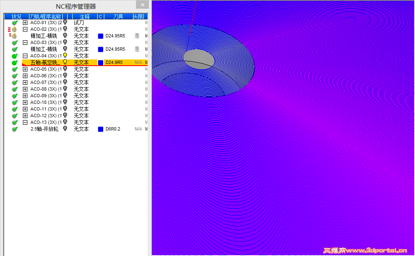
Task: Toggle the light bulb for ACO-08
Action: pyautogui.click(x=65, y=89)
